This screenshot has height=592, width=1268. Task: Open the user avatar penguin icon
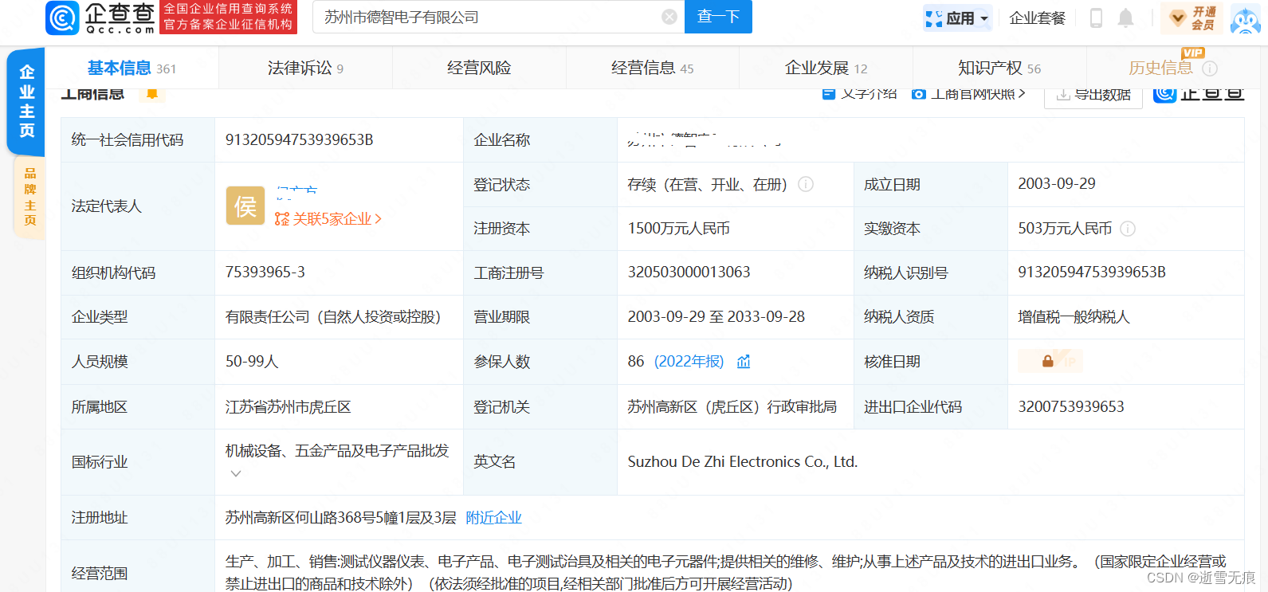1245,18
